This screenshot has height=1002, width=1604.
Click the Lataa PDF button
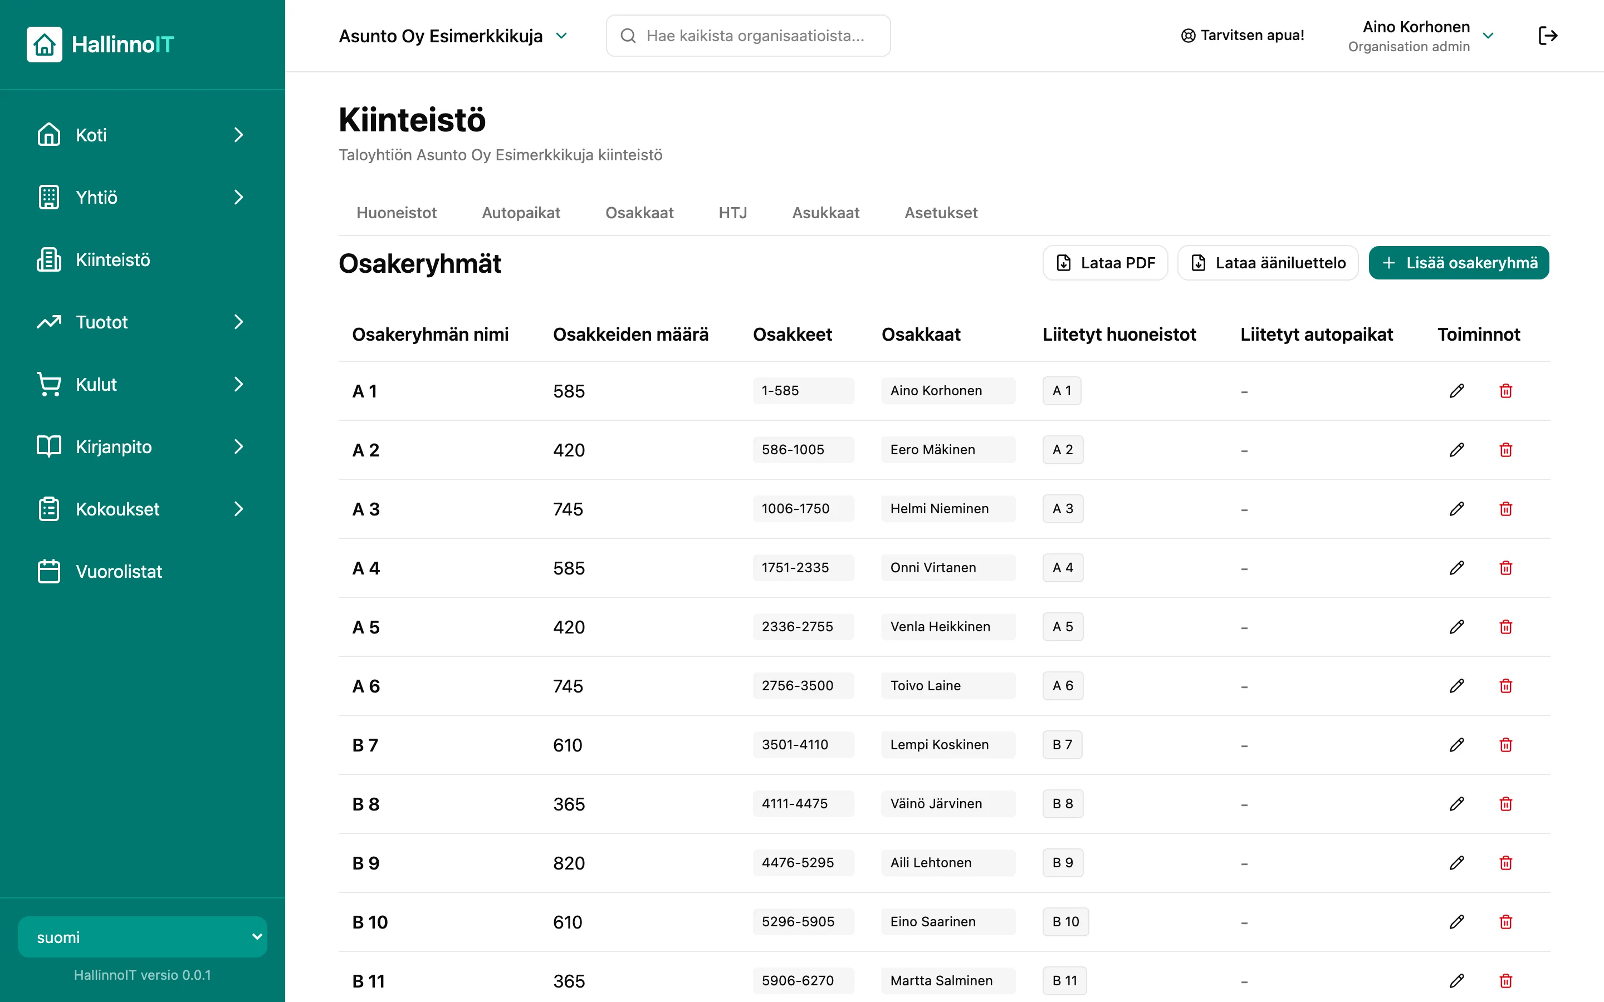tap(1105, 263)
